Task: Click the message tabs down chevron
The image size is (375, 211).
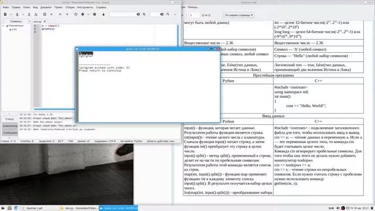Action: [9, 138]
